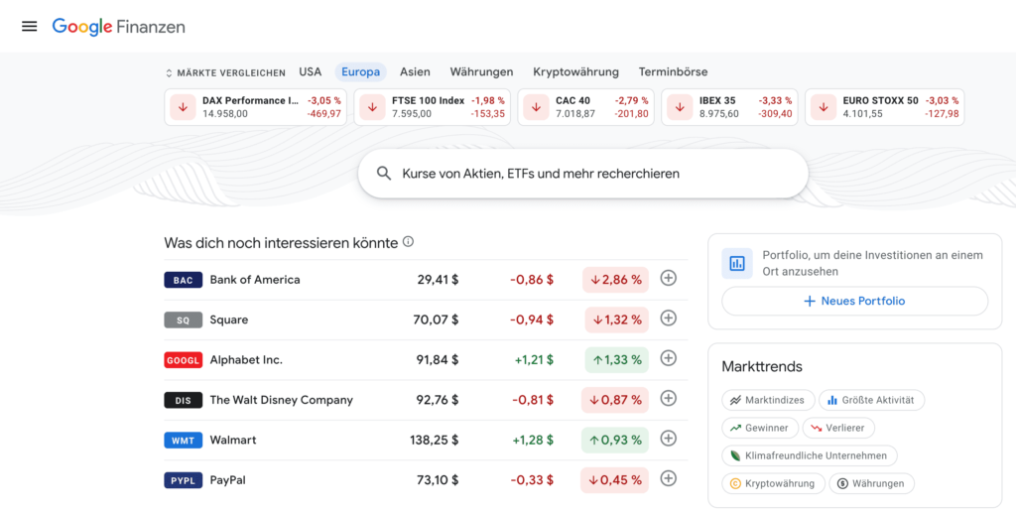The width and height of the screenshot is (1016, 513).
Task: Expand Märkte vergleichen selector
Action: [225, 72]
